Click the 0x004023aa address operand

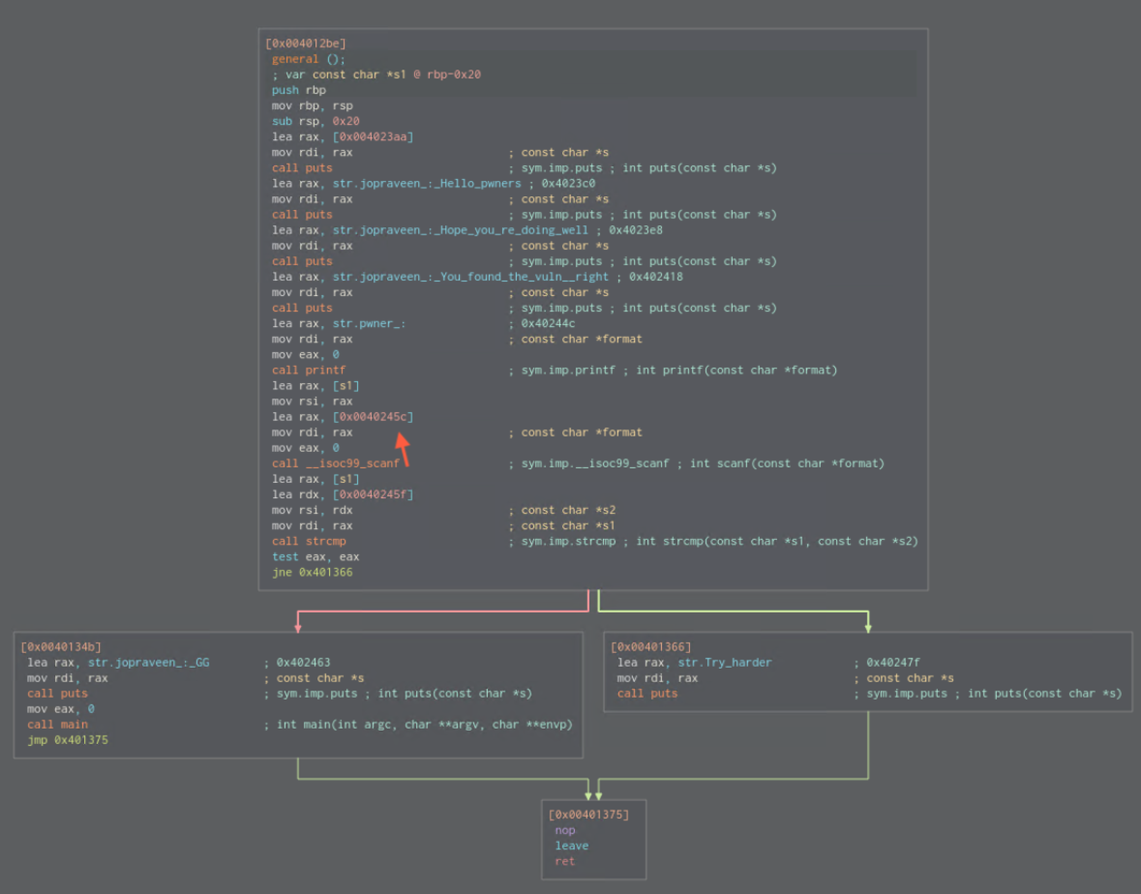373,136
